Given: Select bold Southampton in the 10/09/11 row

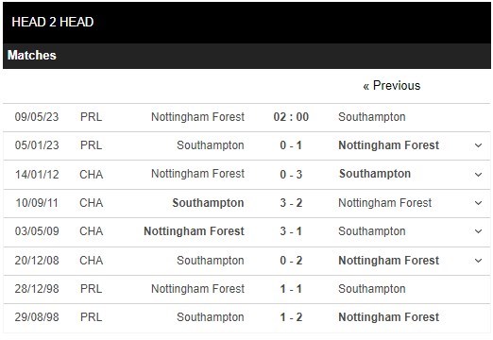Looking at the screenshot, I should [208, 203].
